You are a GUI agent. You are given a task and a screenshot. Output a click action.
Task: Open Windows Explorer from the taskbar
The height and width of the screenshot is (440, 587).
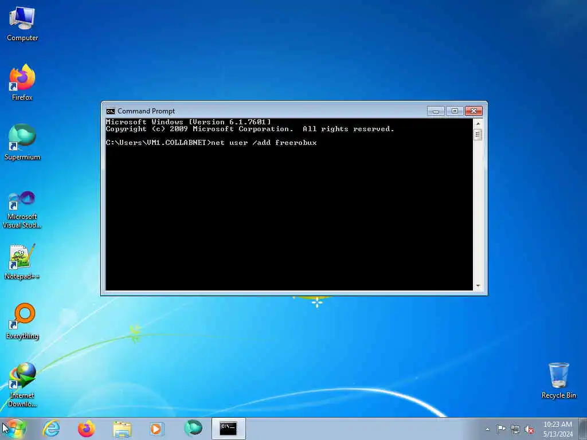(122, 429)
